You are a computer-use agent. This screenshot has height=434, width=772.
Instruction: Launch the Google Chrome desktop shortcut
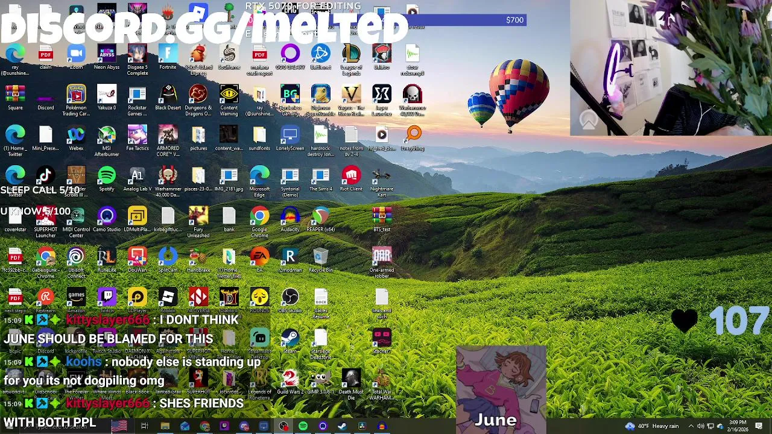(259, 222)
